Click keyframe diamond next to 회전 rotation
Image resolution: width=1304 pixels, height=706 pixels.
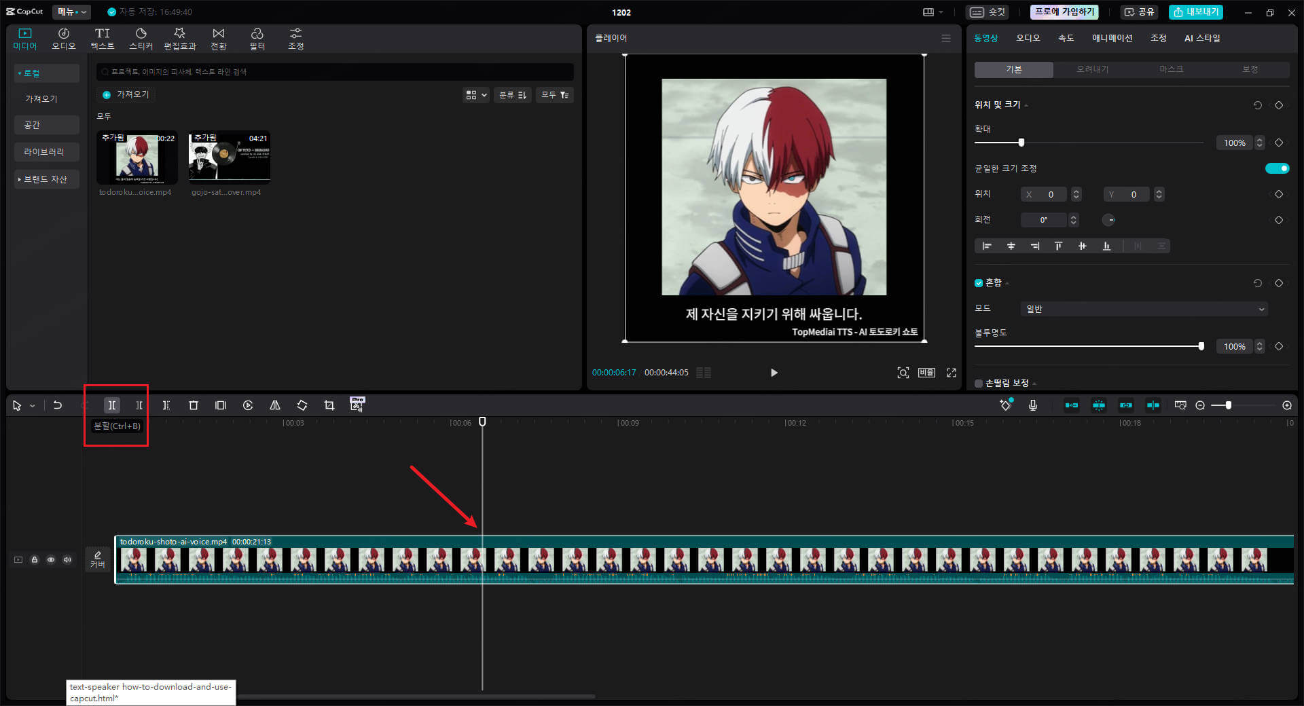pos(1279,220)
